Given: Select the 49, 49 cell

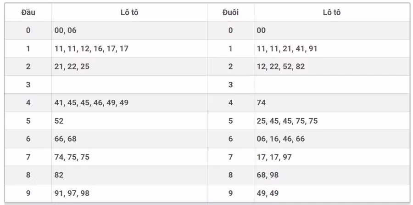Looking at the screenshot, I should [x=268, y=193].
